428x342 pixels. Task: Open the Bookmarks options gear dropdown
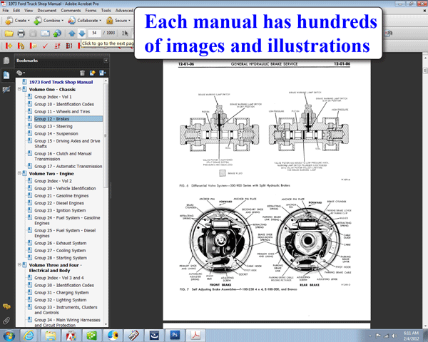pos(21,73)
